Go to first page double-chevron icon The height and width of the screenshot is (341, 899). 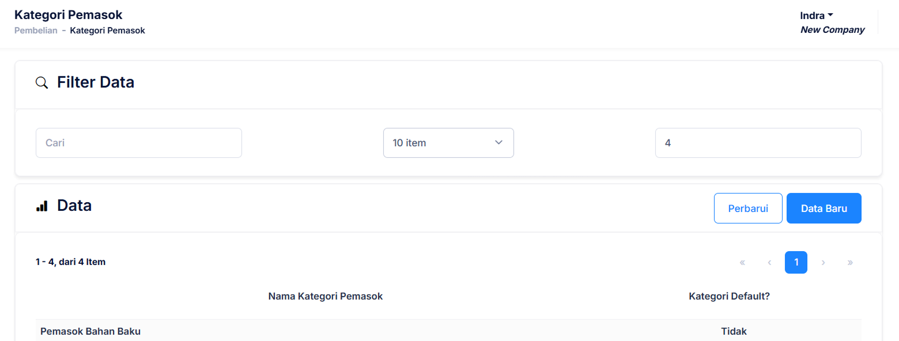[x=742, y=263]
